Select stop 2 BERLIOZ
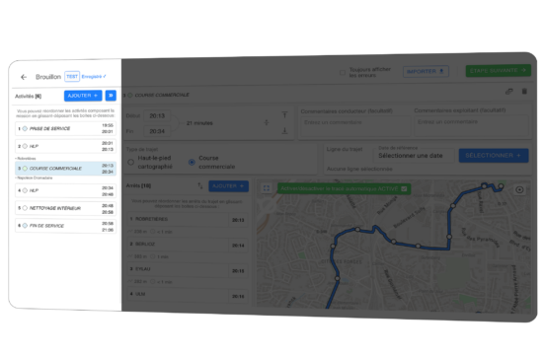 click(188, 245)
